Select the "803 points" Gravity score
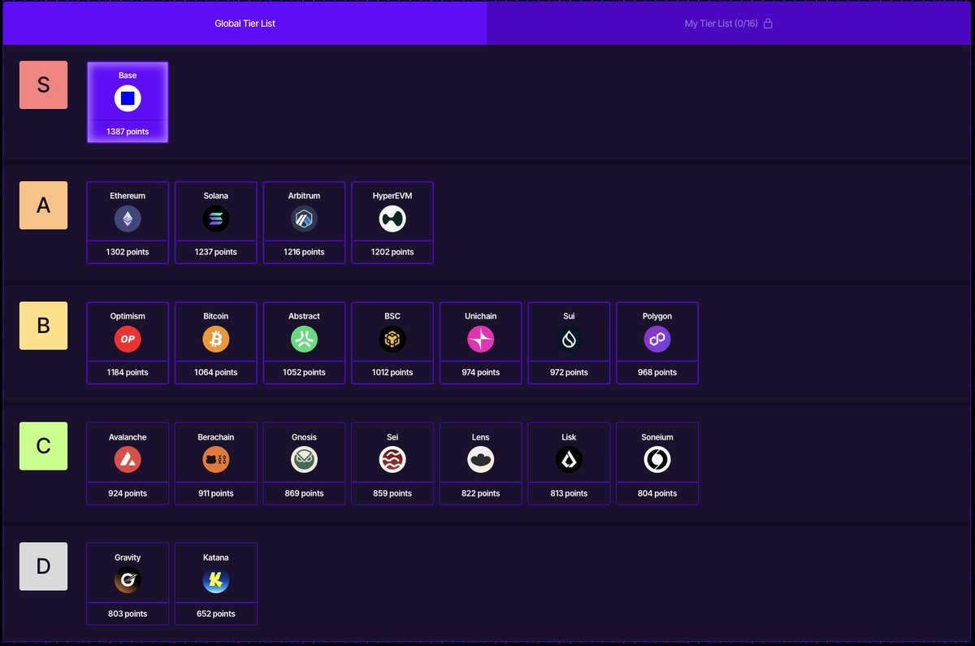The image size is (975, 646). coord(128,613)
